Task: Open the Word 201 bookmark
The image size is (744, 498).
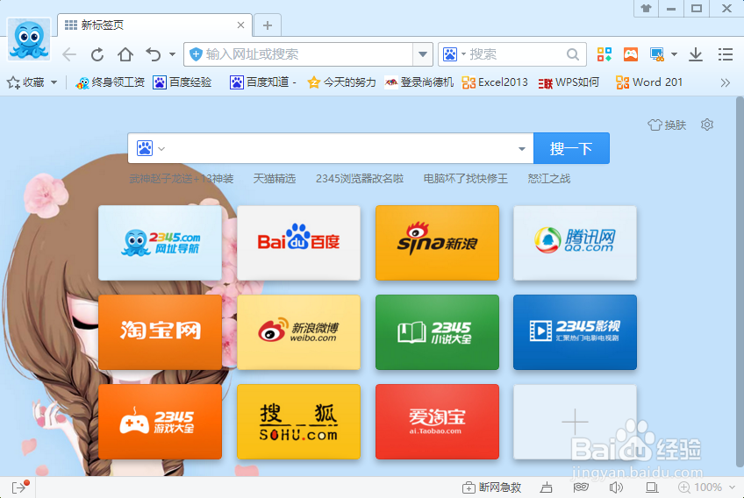Action: click(649, 82)
